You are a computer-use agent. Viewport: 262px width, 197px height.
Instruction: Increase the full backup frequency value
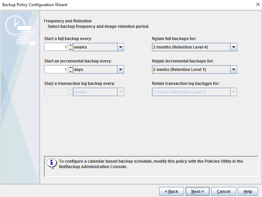click(71, 45)
